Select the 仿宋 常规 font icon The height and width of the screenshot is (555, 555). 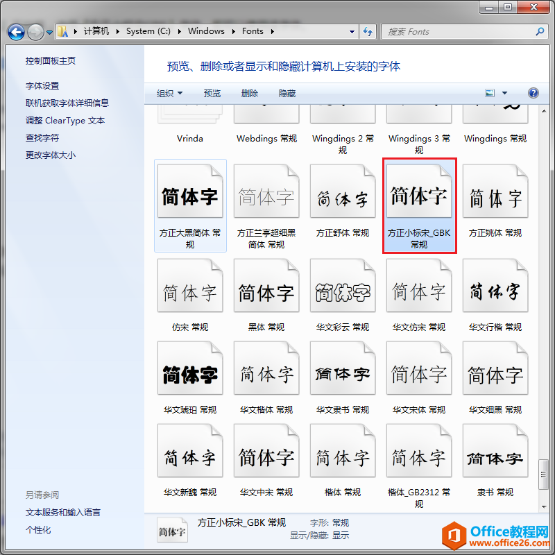(x=190, y=285)
